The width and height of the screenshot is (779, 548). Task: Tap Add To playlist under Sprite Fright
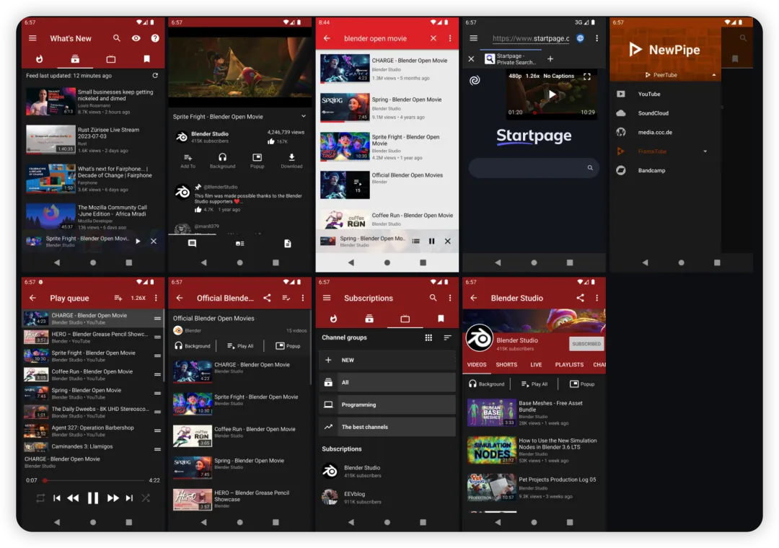[188, 161]
